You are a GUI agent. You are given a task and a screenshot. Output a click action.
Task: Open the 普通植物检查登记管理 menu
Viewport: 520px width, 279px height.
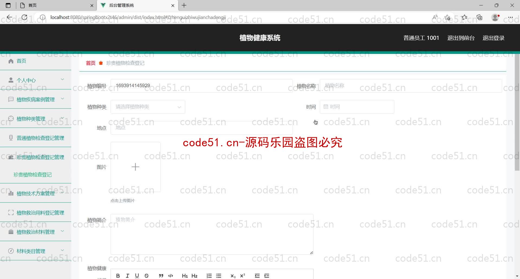(35, 138)
